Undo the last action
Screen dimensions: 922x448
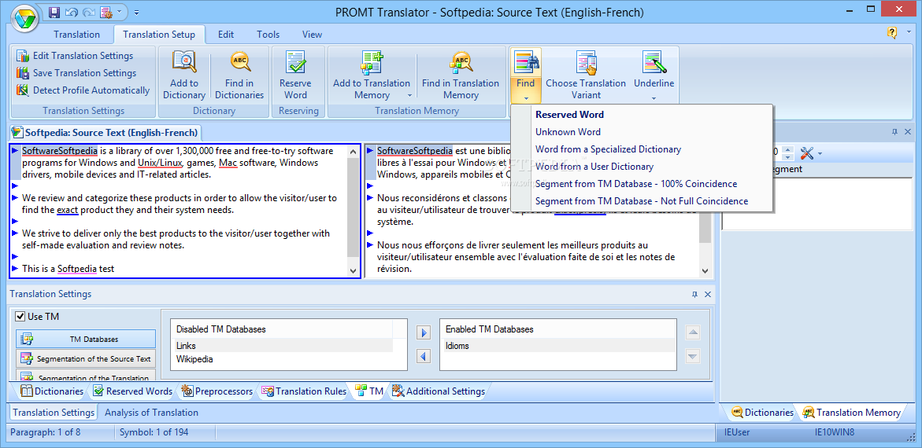click(x=71, y=12)
